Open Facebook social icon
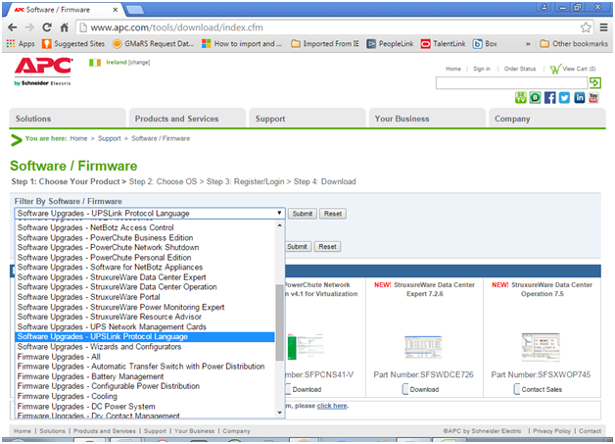This screenshot has height=444, width=615. [x=550, y=98]
